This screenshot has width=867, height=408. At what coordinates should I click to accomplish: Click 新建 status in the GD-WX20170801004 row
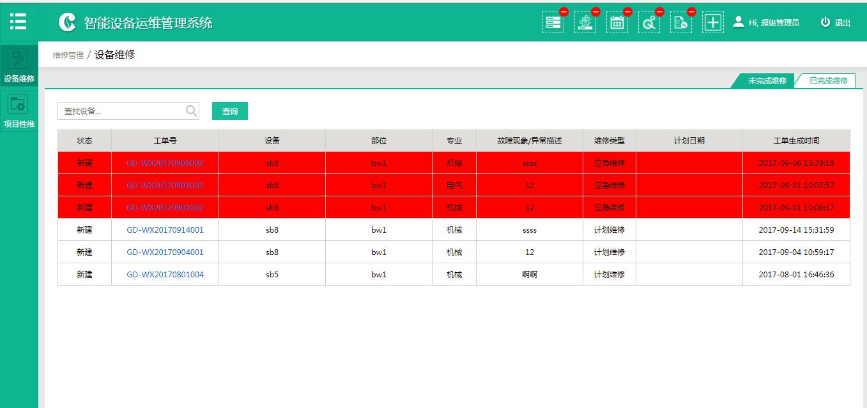coord(84,274)
